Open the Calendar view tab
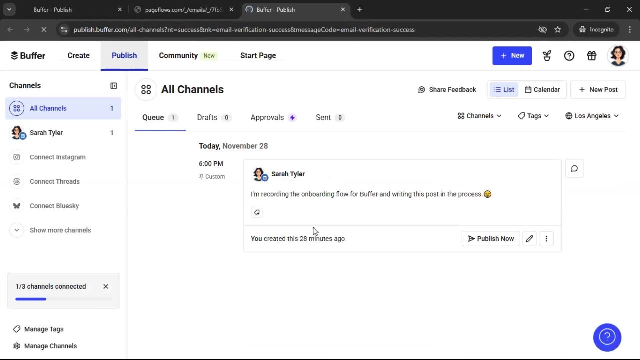The image size is (640, 360). [542, 89]
